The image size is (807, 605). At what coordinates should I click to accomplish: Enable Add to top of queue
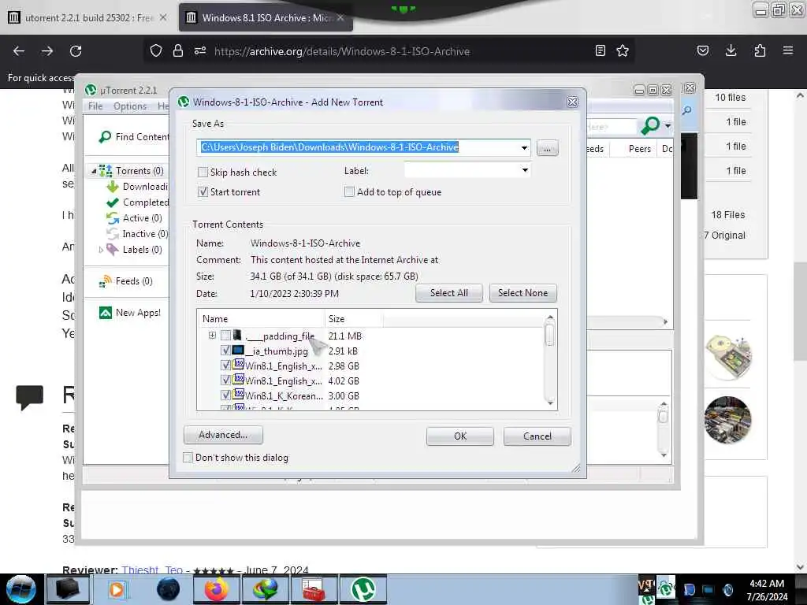click(349, 191)
